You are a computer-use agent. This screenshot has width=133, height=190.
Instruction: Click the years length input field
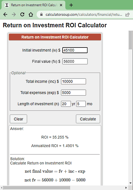[x=66, y=104]
